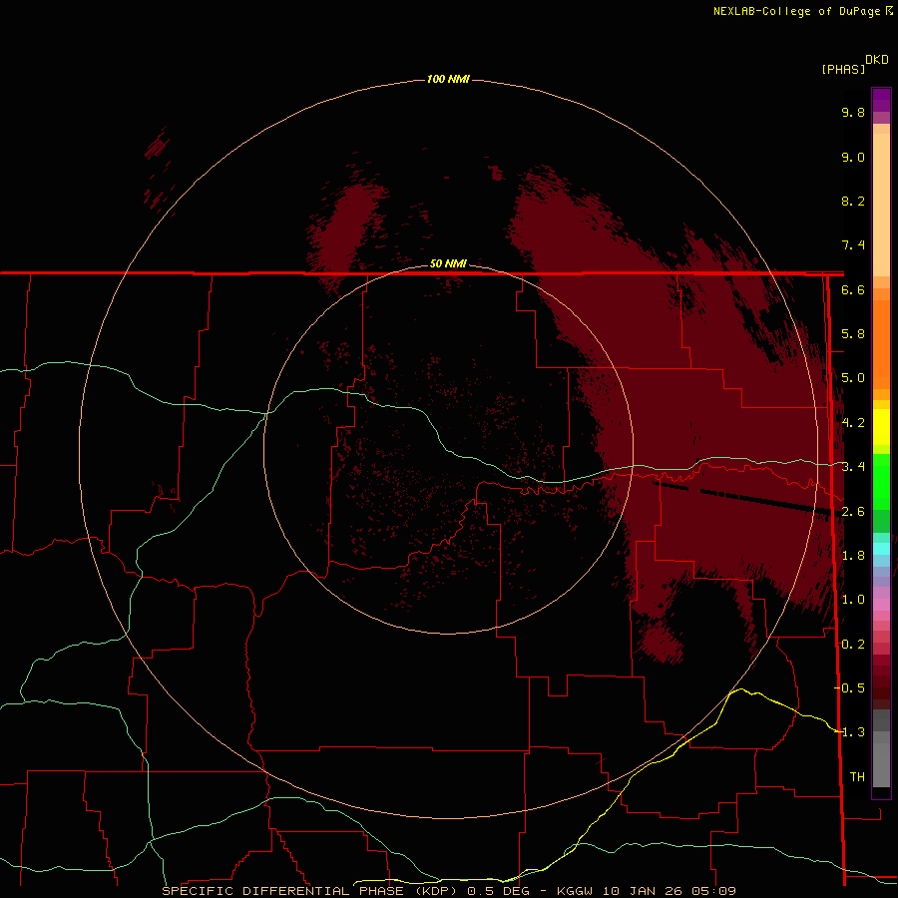Click the 3.4 legend value
Screen dimensions: 898x898
point(853,467)
